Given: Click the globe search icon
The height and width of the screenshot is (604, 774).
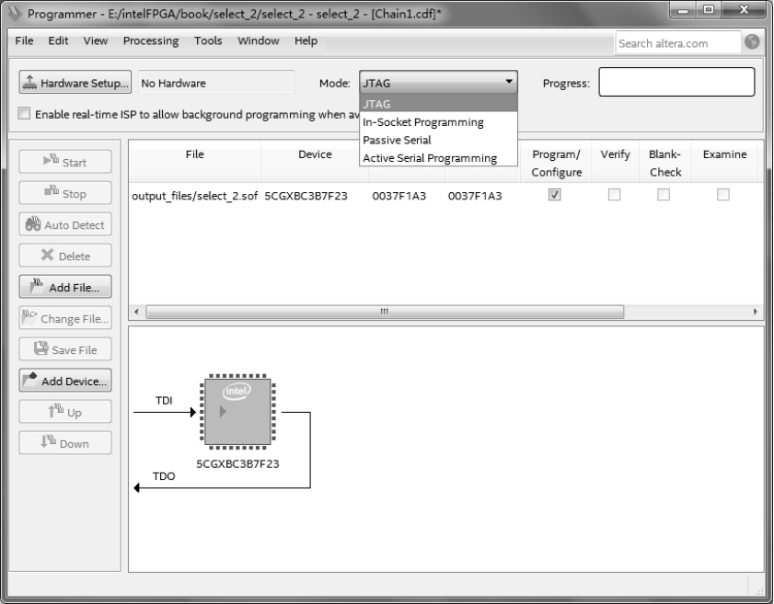Looking at the screenshot, I should point(752,42).
